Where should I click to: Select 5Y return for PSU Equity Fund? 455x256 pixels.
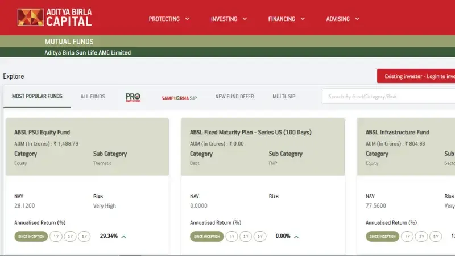[84, 236]
